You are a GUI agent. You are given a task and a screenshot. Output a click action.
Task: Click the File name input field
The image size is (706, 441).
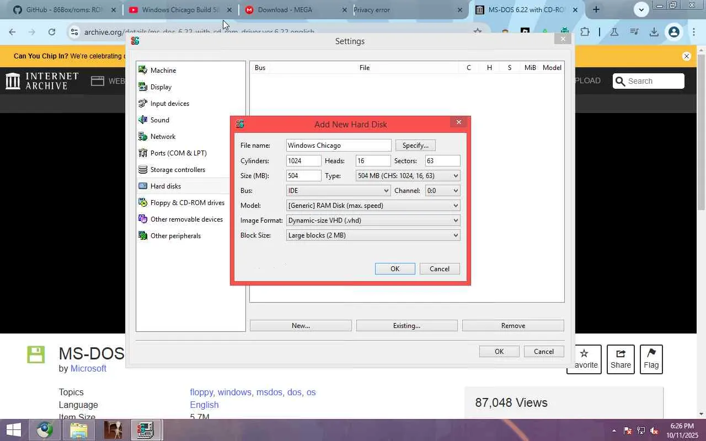tap(339, 146)
